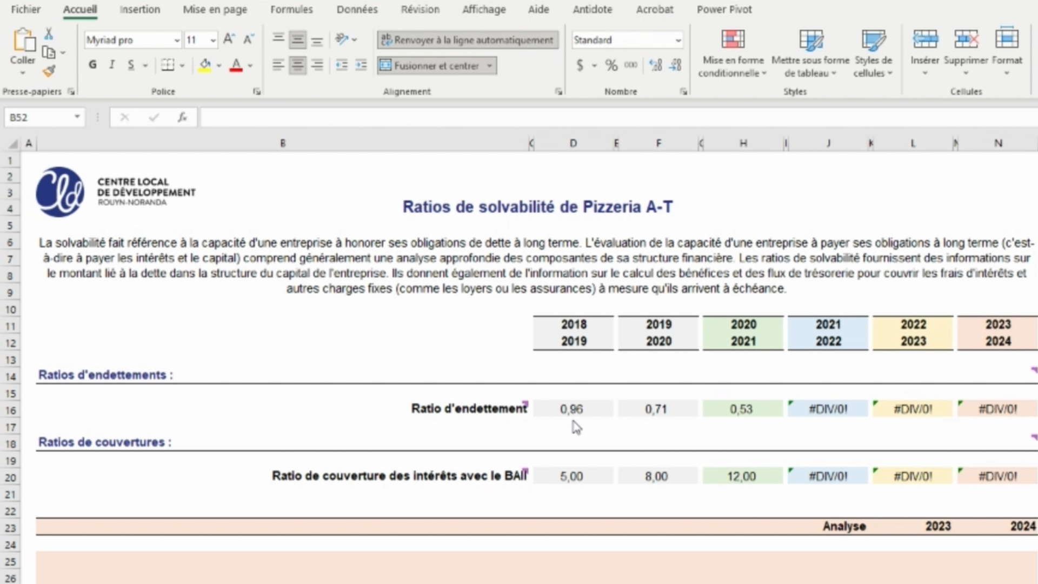Screen dimensions: 1038x584
Task: Click the formula bar cancel X icon
Action: [x=124, y=117]
